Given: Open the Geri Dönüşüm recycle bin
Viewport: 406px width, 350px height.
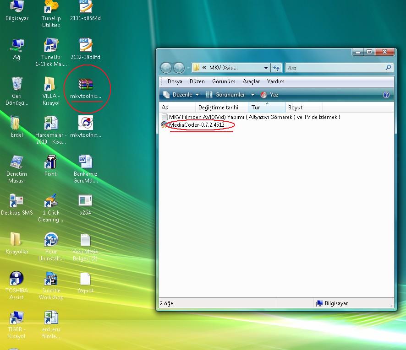Looking at the screenshot, I should [17, 85].
